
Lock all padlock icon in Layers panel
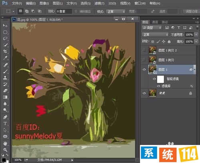(169, 42)
